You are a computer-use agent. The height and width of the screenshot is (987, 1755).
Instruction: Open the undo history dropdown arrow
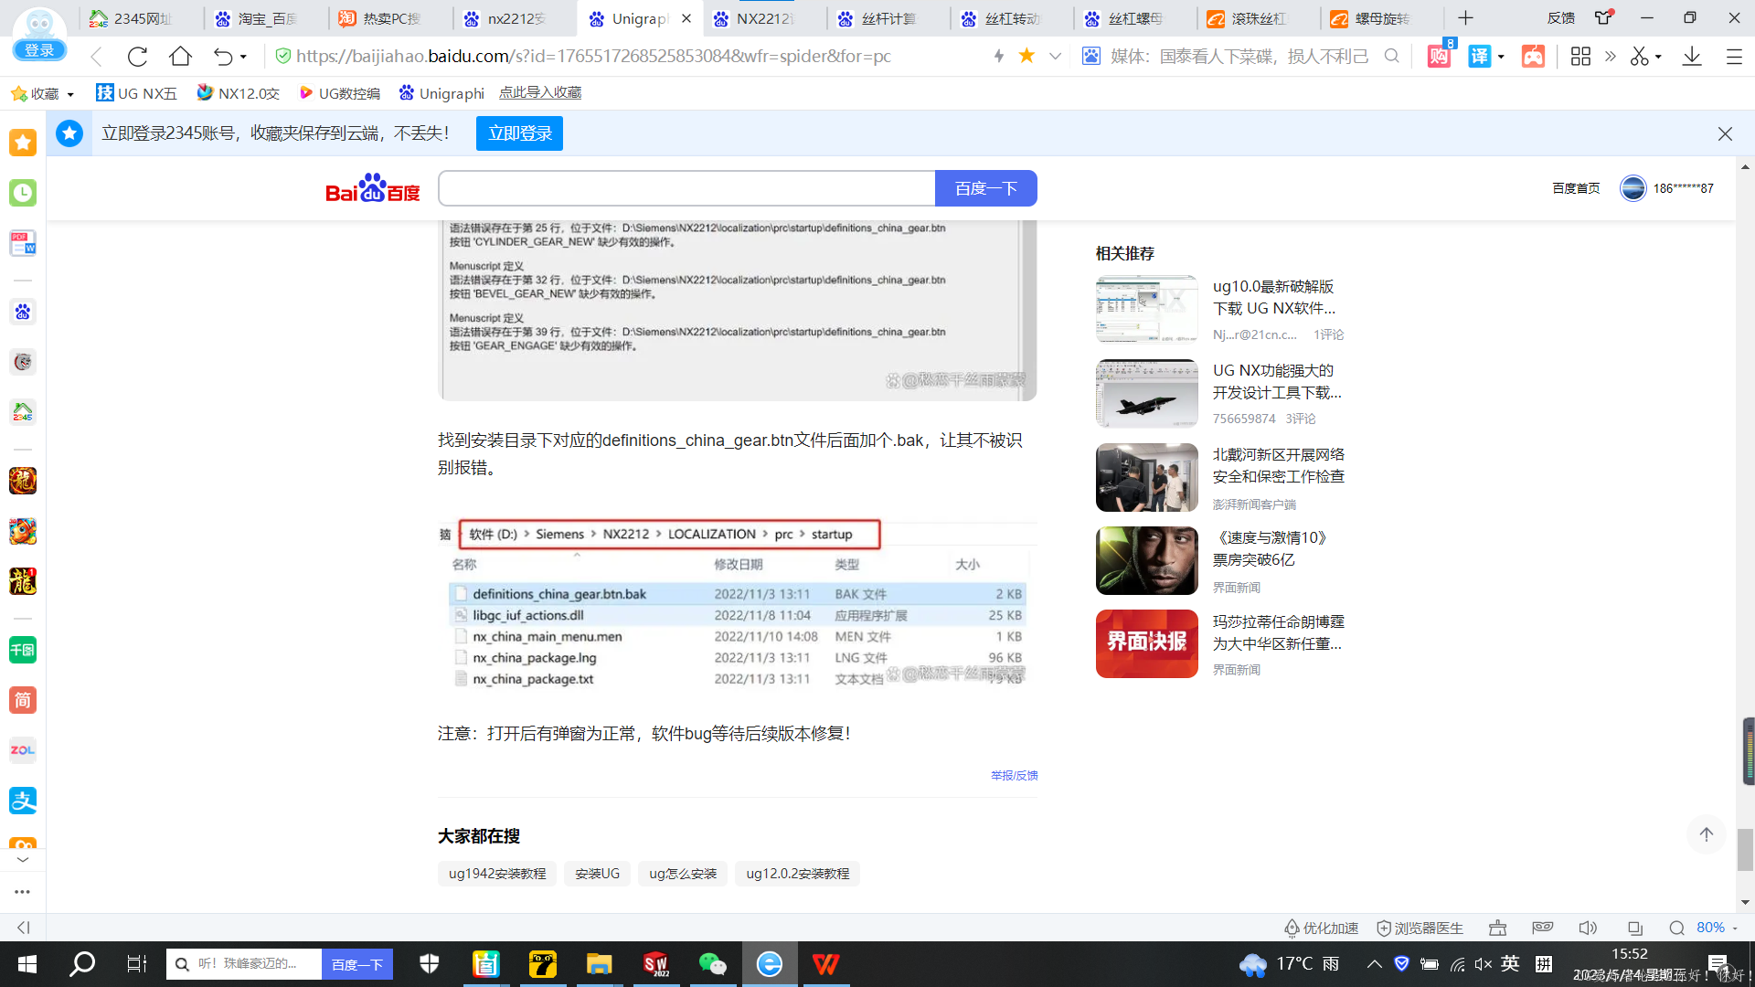(243, 57)
